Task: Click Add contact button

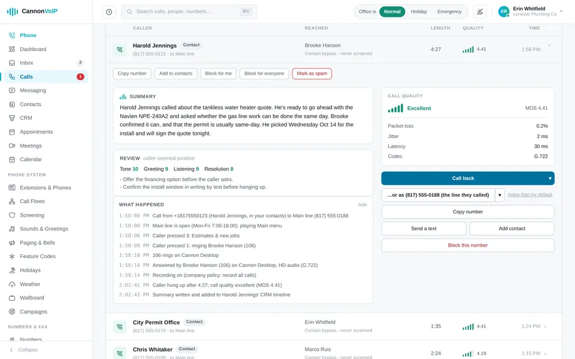Action: [512, 229]
